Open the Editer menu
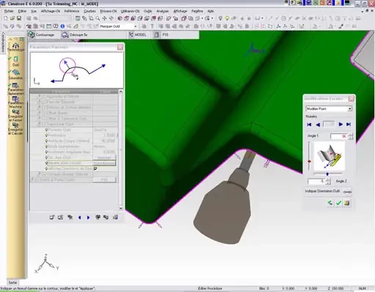Screen dimensions: 375x292 click(22, 11)
